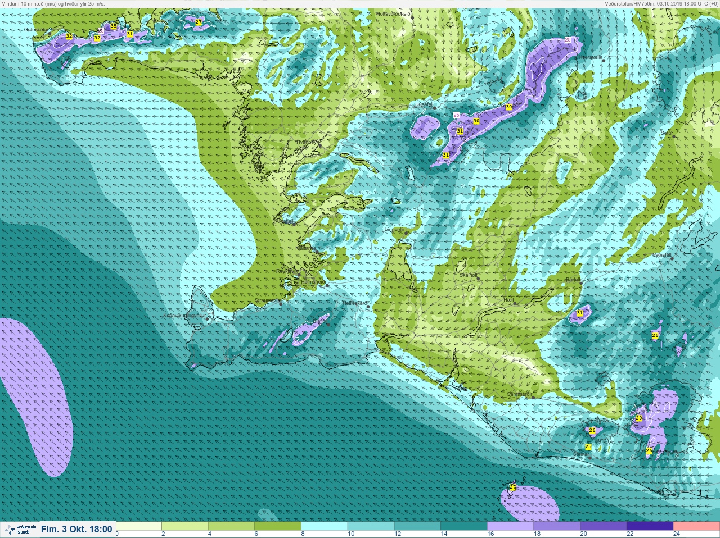
Task: Click the white 25 contour label near Hveravellir
Action: [x=568, y=40]
